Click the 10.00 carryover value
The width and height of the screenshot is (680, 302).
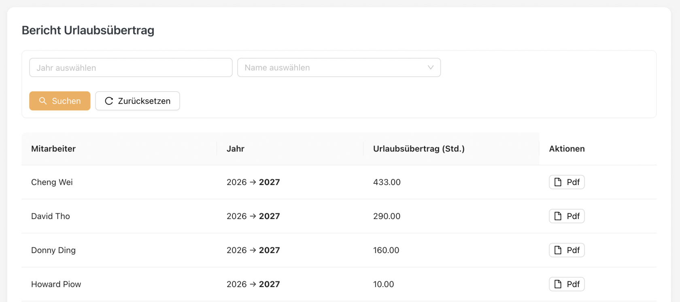tap(384, 284)
